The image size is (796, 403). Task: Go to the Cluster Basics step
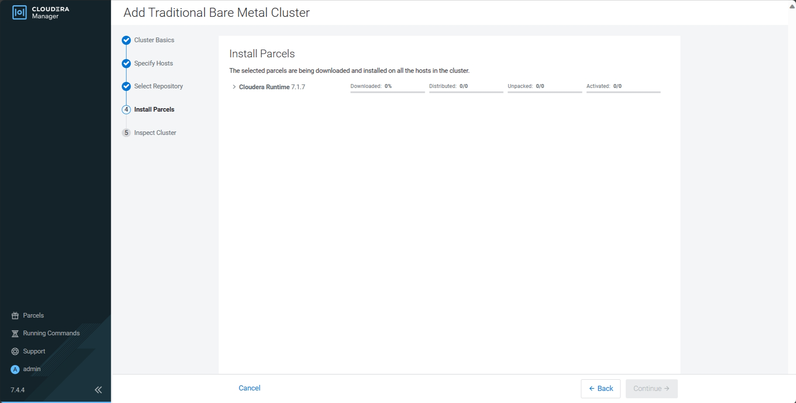tap(154, 40)
